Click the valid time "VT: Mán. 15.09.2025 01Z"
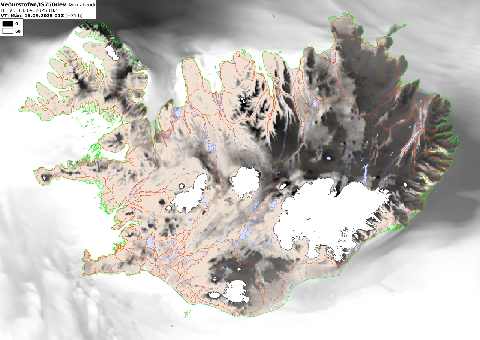The width and height of the screenshot is (480, 340). (33, 16)
